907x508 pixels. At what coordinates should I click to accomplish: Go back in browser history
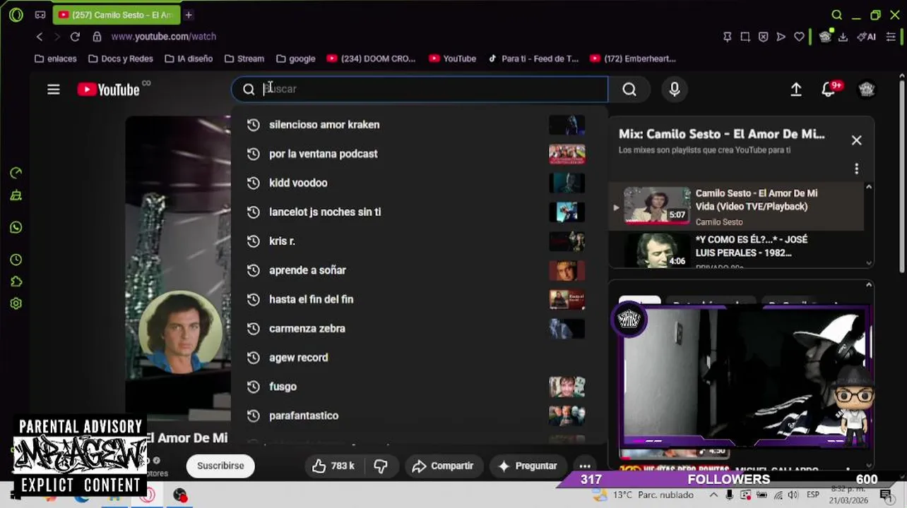pos(40,37)
